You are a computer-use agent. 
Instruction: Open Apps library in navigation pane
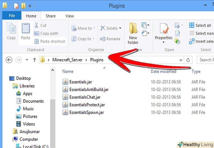(24, 94)
